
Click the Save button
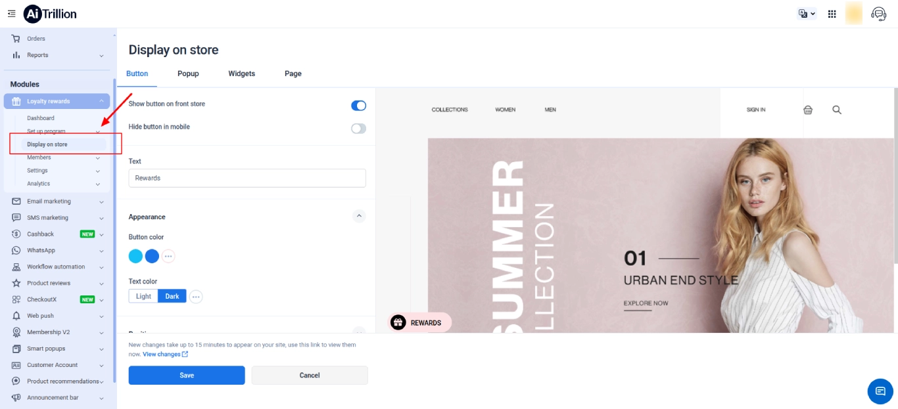coord(187,376)
